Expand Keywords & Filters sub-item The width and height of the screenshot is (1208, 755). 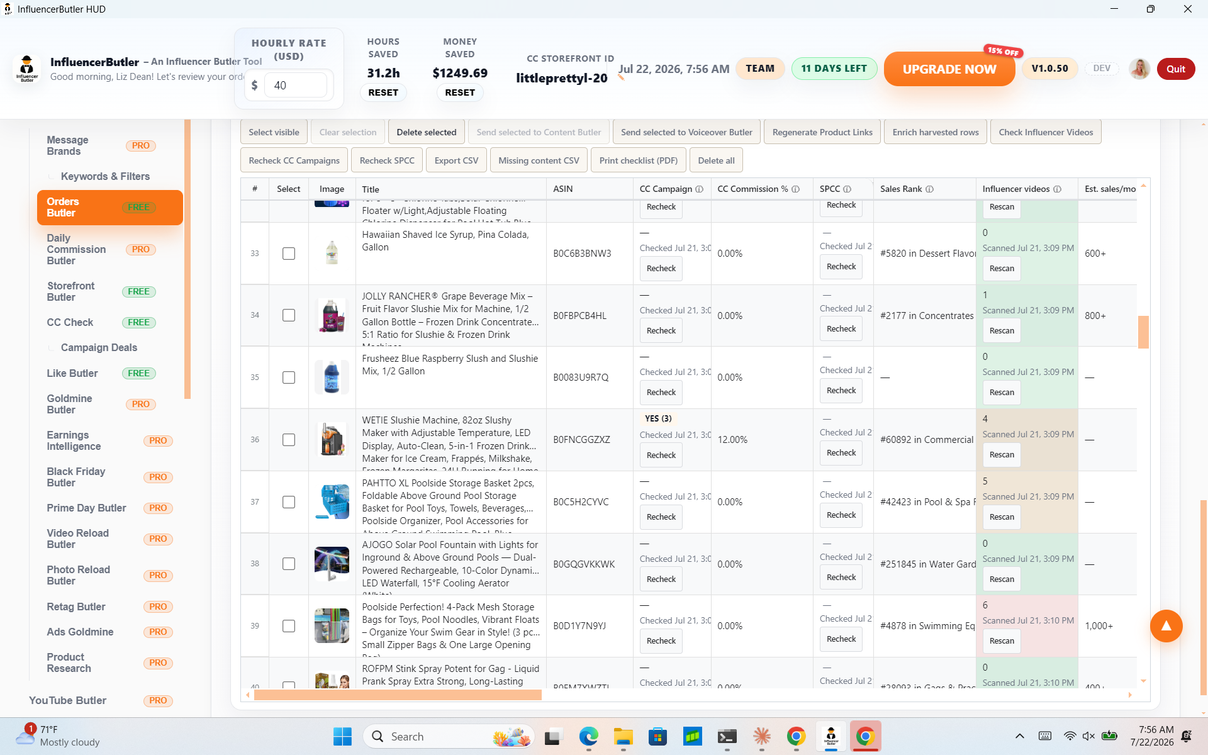pos(104,176)
